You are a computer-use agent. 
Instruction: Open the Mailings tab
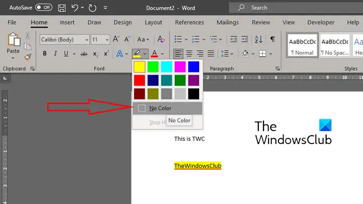[x=228, y=22]
